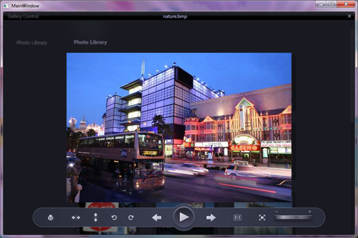Go to the previous photo

click(157, 218)
